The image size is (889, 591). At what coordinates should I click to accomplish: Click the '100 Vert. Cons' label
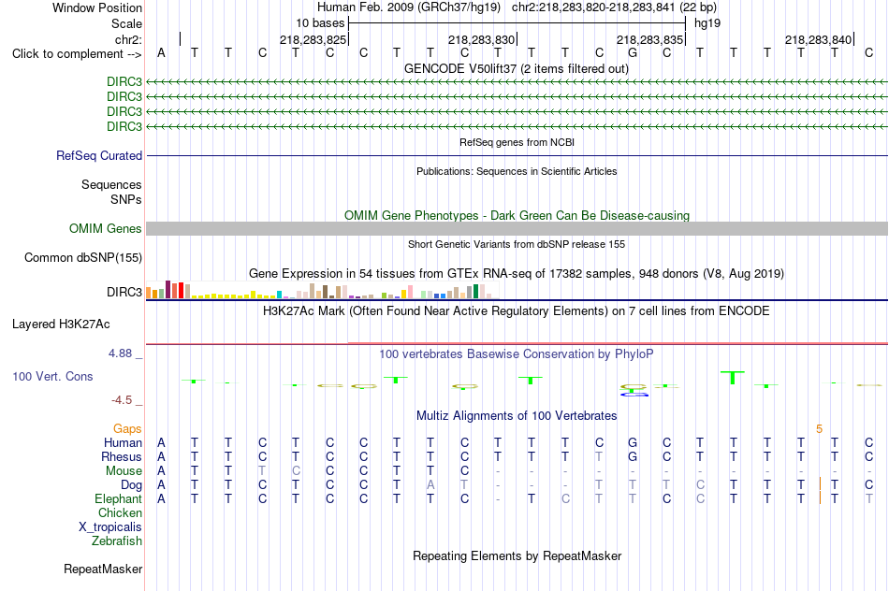(52, 376)
